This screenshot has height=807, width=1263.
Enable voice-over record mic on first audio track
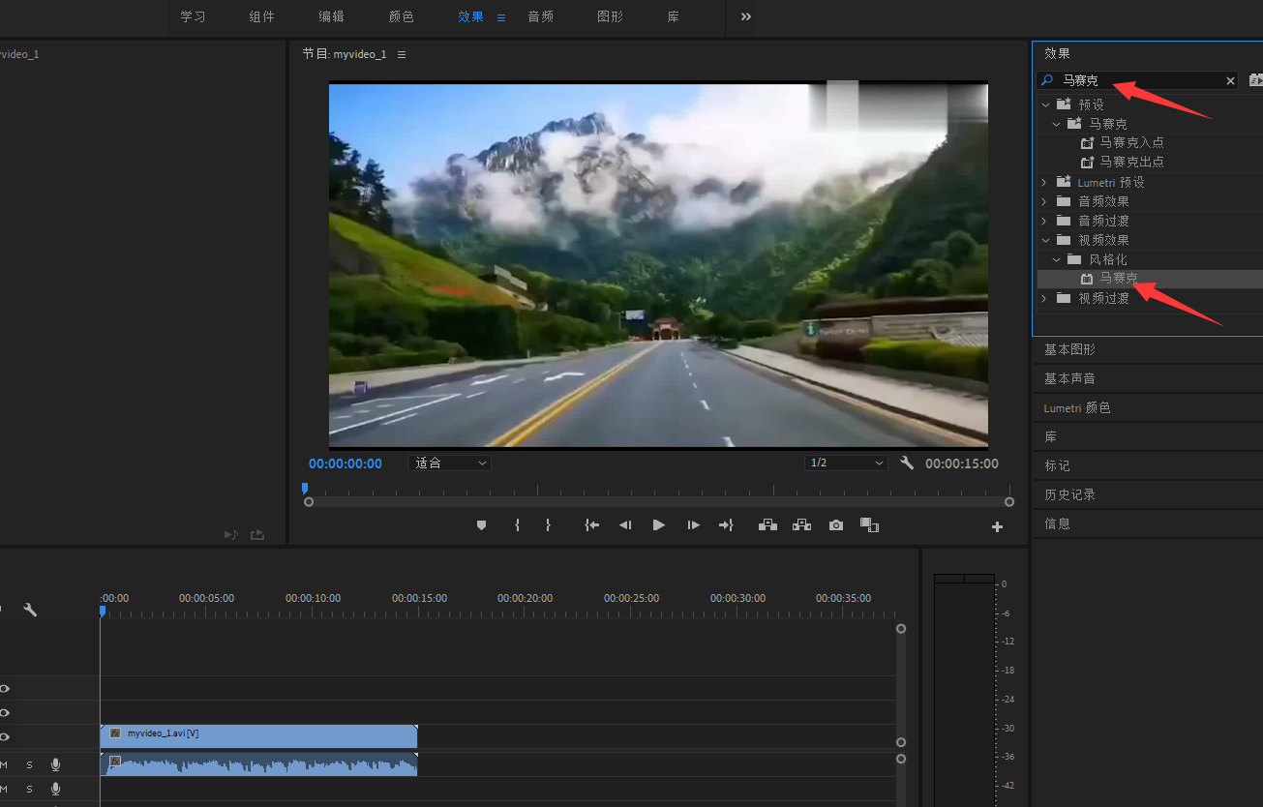[x=55, y=764]
